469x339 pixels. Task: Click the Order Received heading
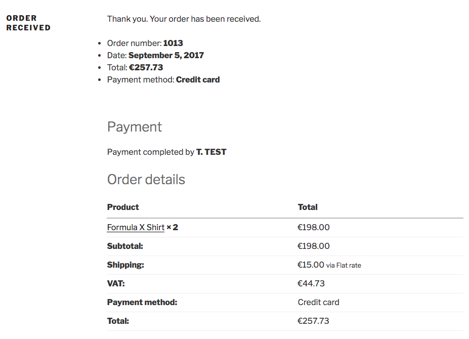pyautogui.click(x=28, y=23)
